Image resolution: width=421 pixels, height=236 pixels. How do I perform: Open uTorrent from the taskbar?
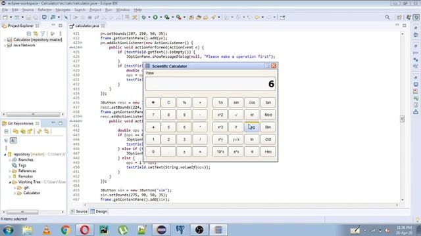tap(123, 230)
